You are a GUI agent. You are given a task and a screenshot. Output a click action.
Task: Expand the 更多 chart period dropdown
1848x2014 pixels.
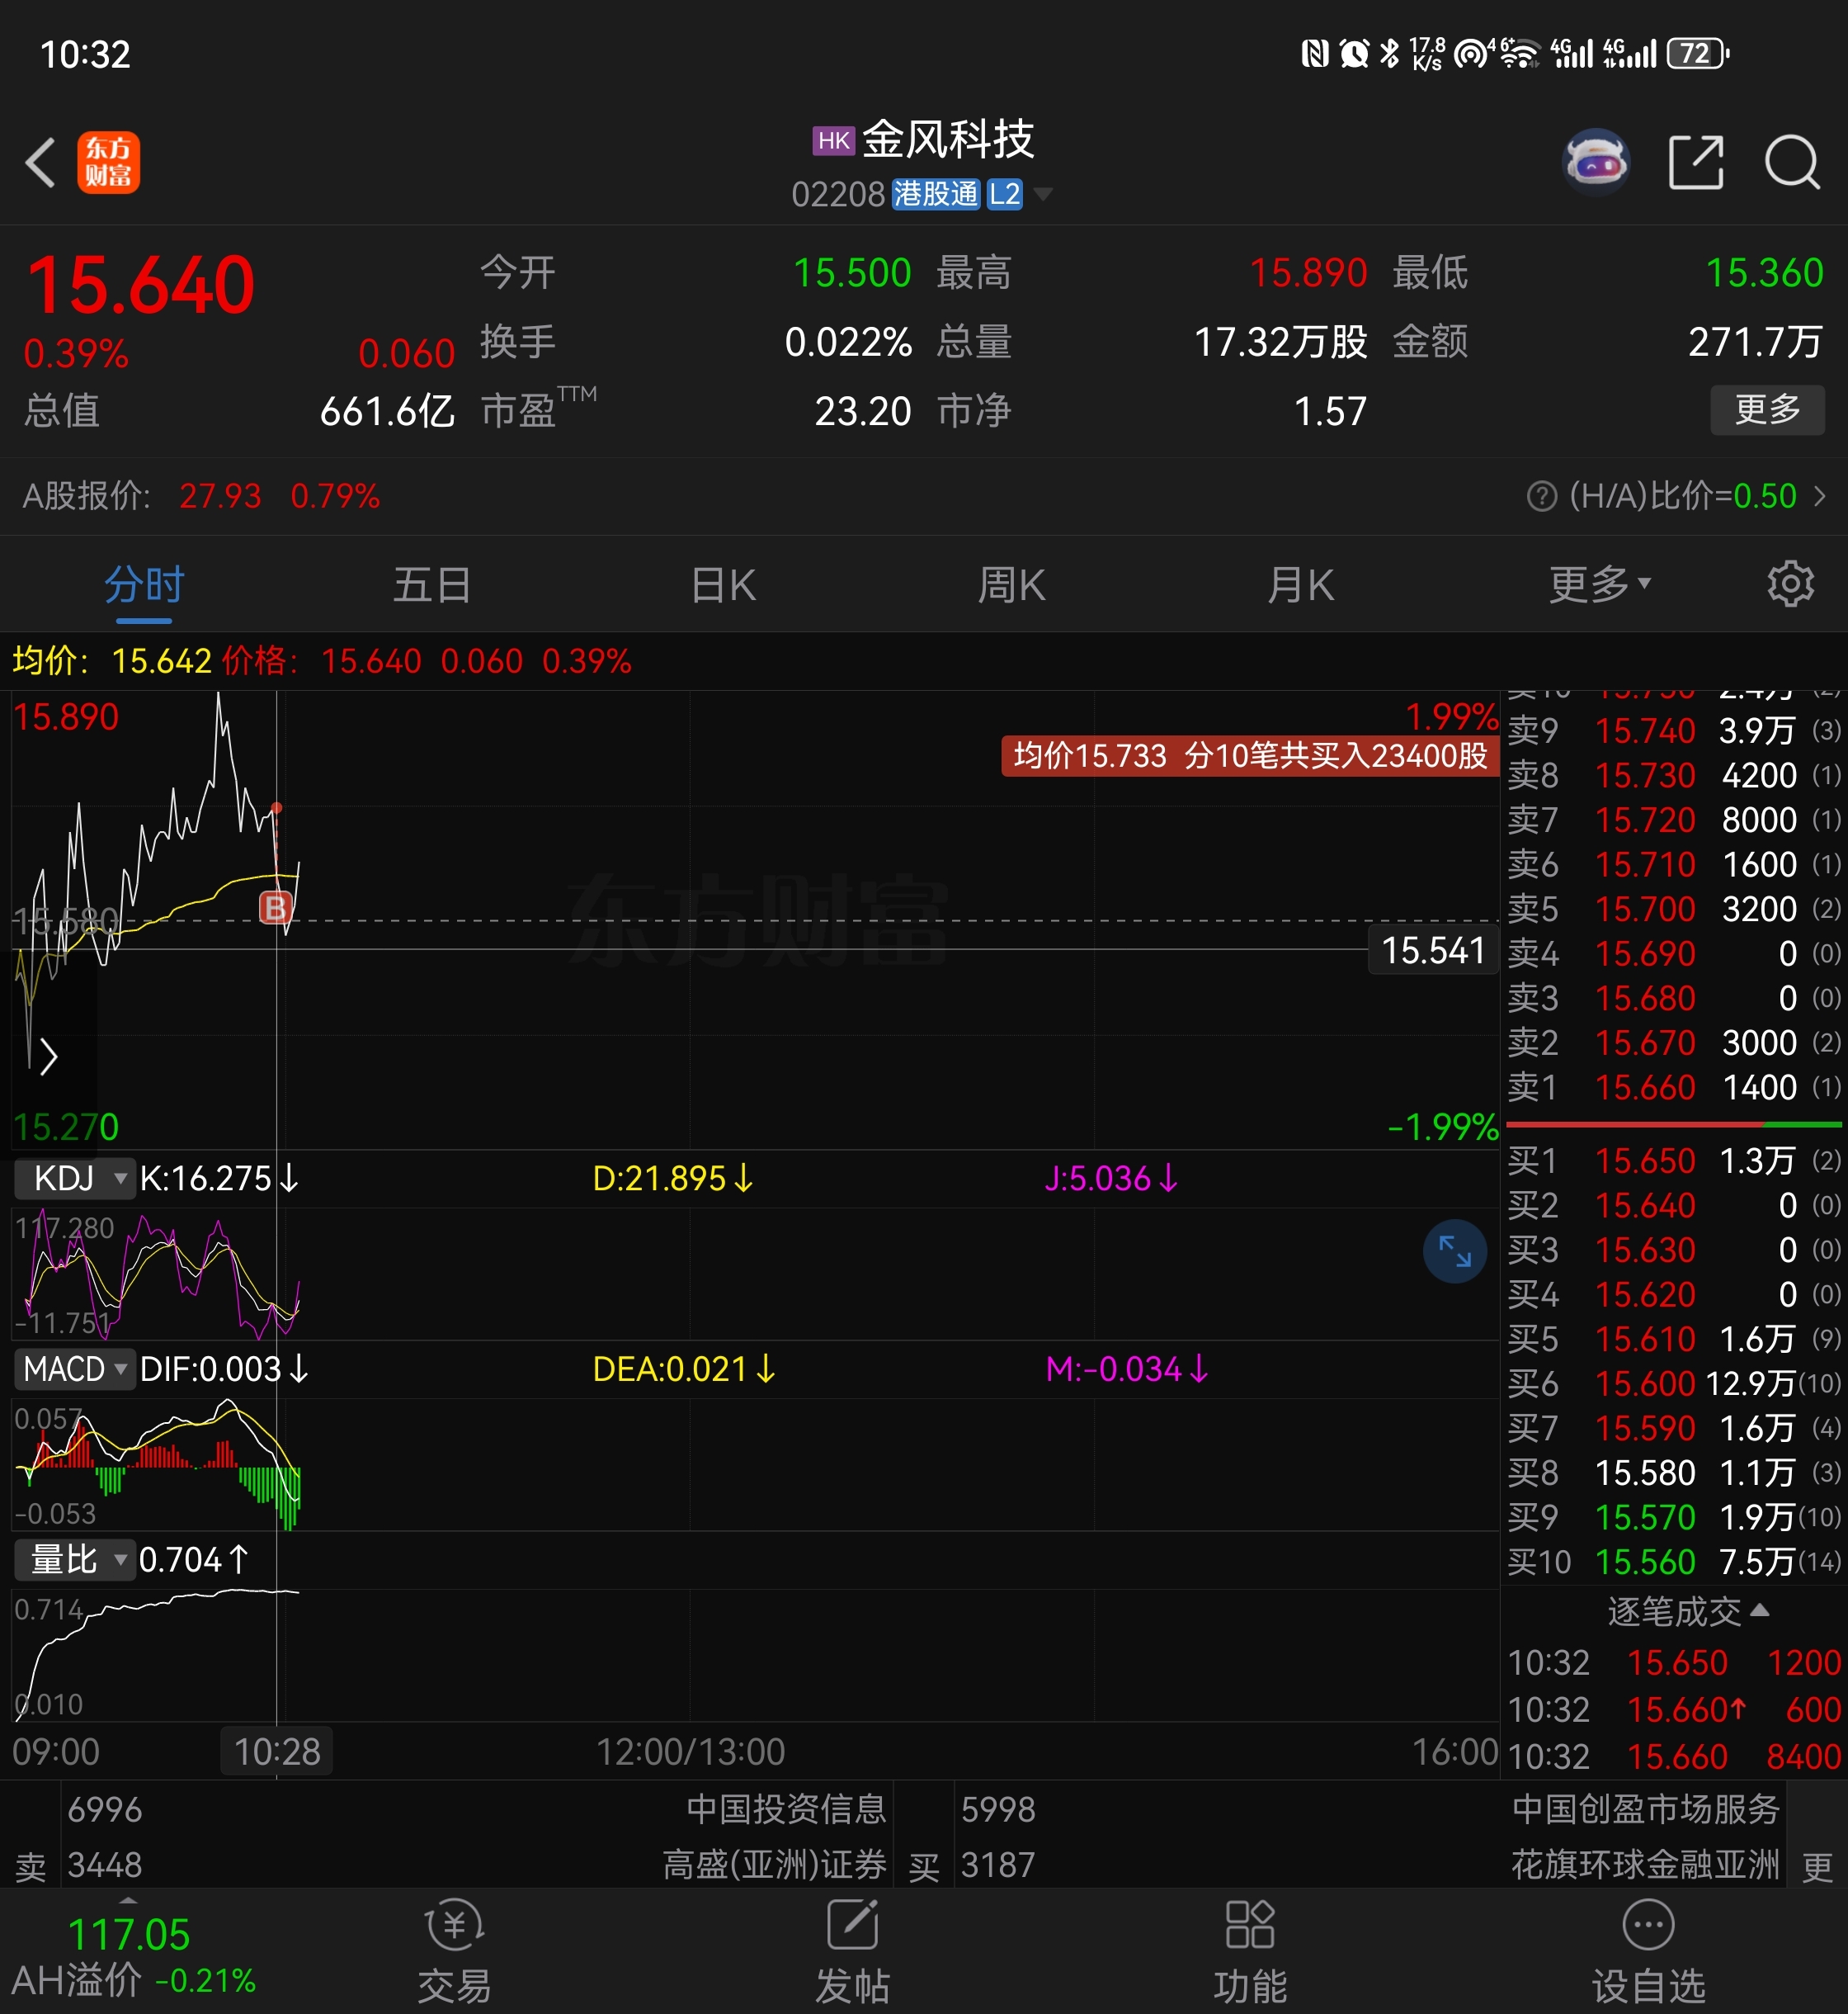1598,584
